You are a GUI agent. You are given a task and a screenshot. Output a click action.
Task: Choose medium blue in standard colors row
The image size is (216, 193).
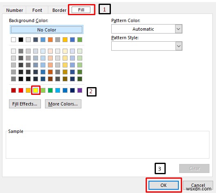tap(65, 90)
